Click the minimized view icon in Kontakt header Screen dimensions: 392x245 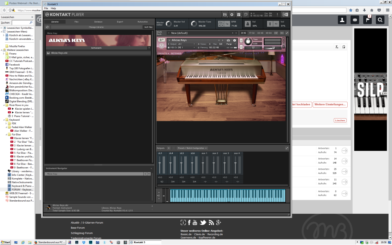[246, 14]
